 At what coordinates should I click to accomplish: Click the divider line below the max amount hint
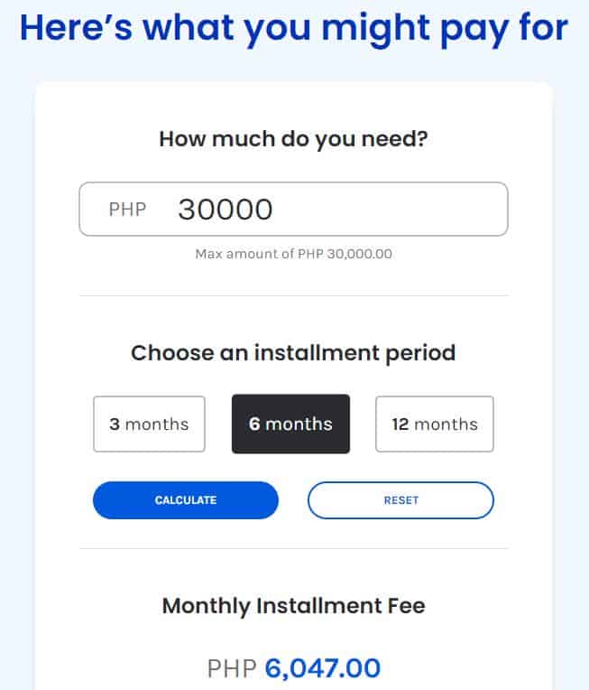pyautogui.click(x=293, y=295)
